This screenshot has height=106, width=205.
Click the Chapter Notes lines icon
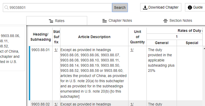[x=104, y=21]
